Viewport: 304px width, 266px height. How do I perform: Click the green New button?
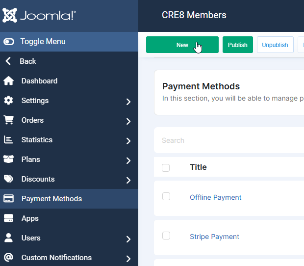click(182, 45)
